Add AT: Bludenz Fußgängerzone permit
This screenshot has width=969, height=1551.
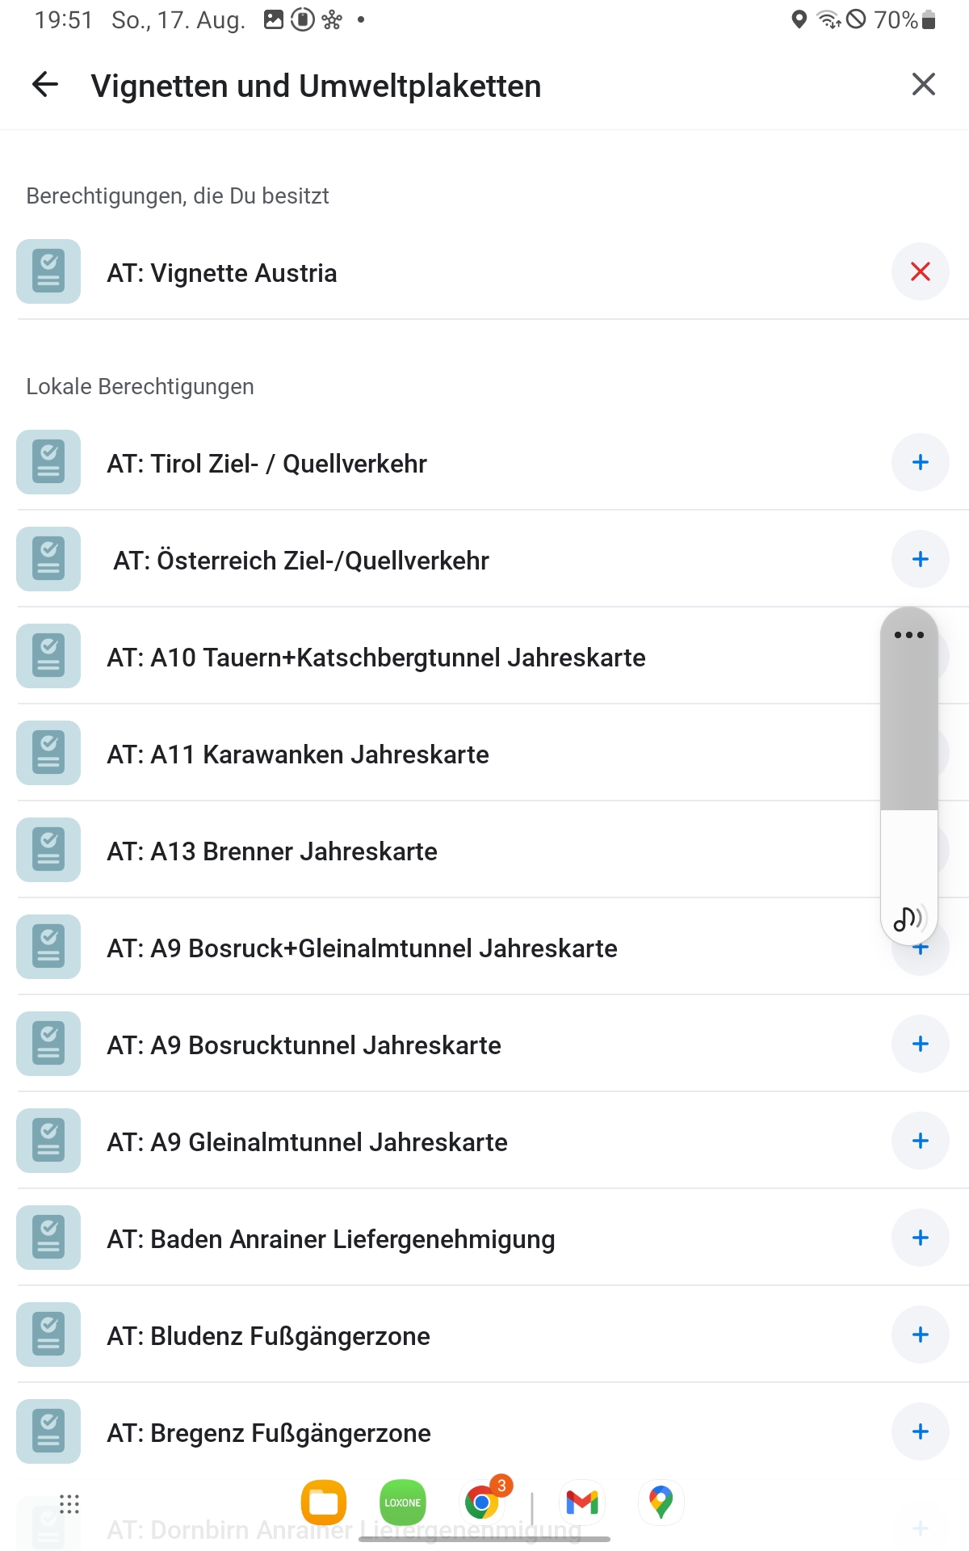click(920, 1335)
